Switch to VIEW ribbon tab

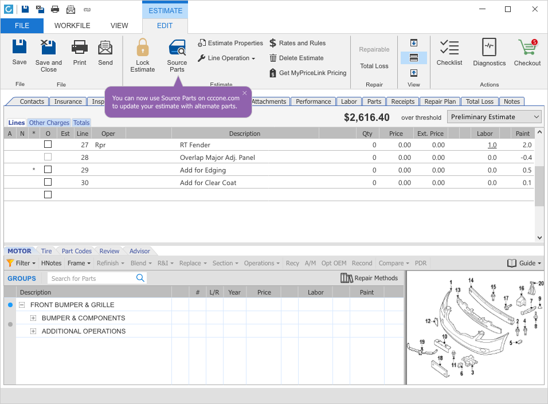tap(119, 26)
